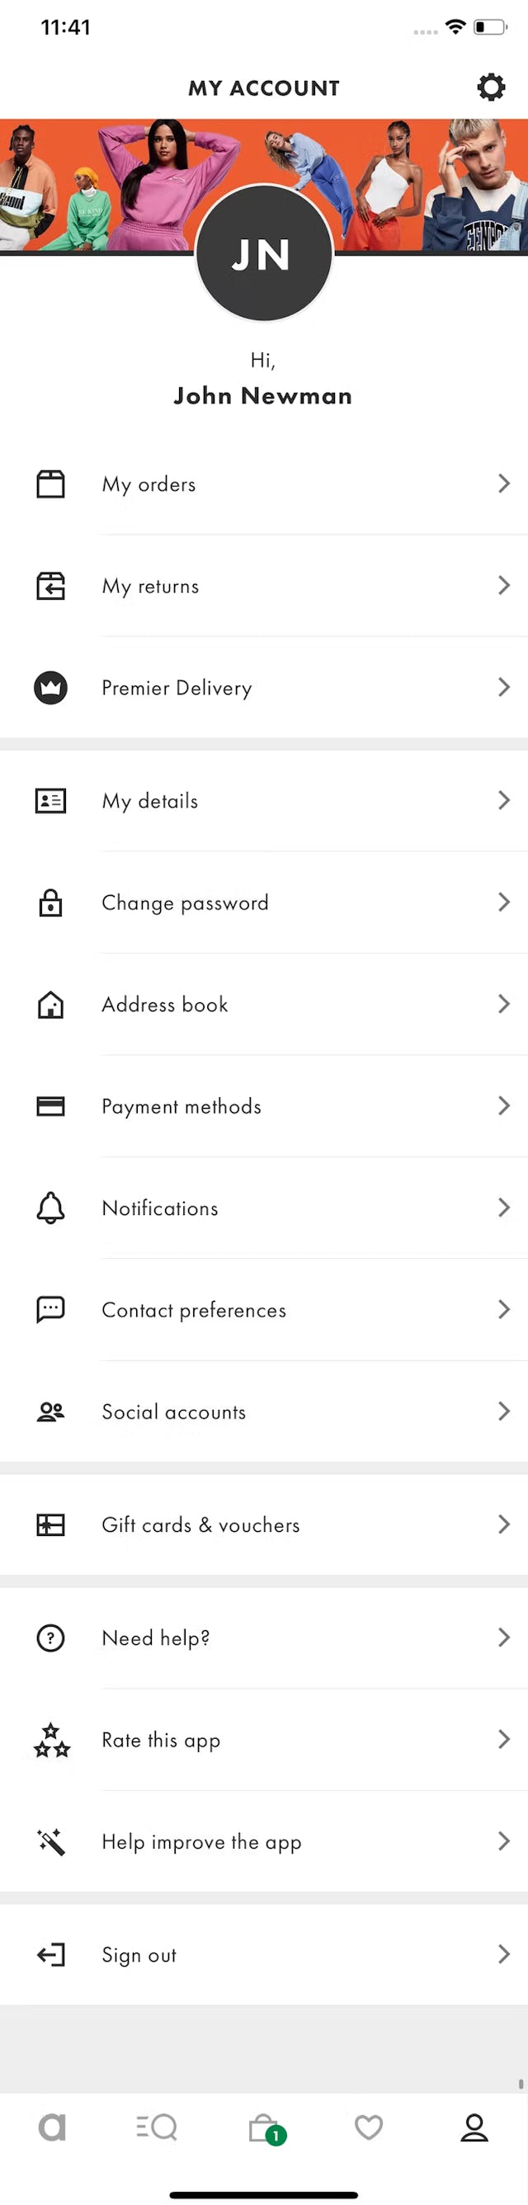528x2205 pixels.
Task: Select the Change password padlock icon
Action: point(50,902)
